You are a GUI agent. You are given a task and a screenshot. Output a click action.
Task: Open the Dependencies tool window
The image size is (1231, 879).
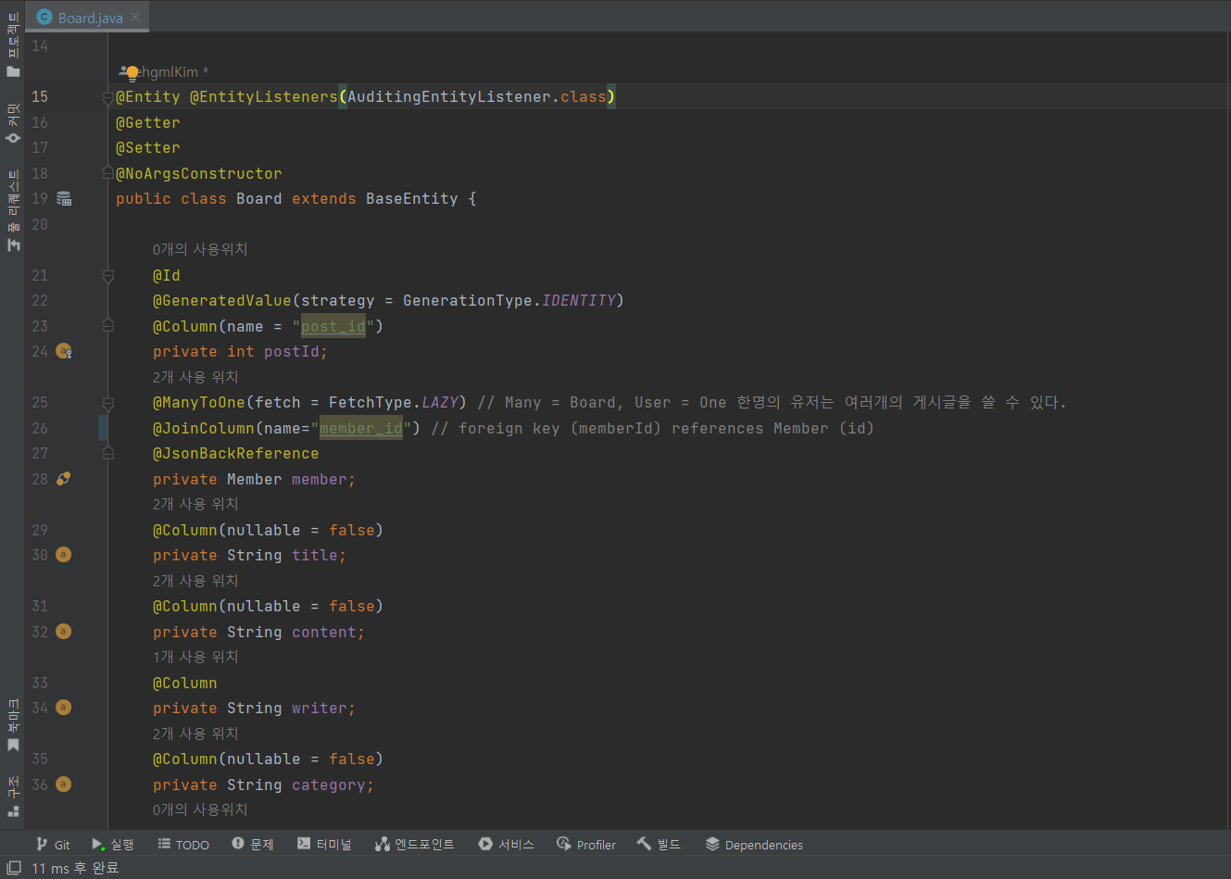tap(754, 845)
